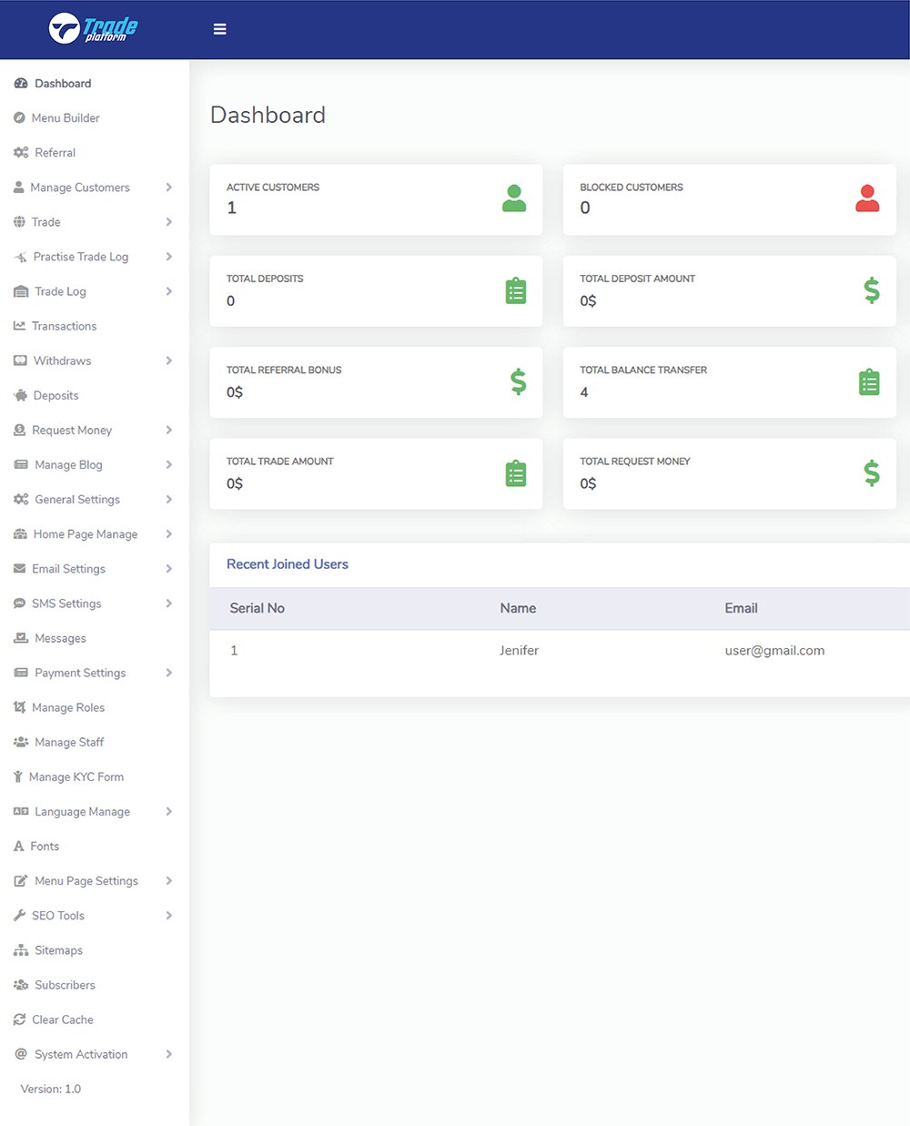
Task: Click the Trade Platform logo
Action: pyautogui.click(x=93, y=29)
